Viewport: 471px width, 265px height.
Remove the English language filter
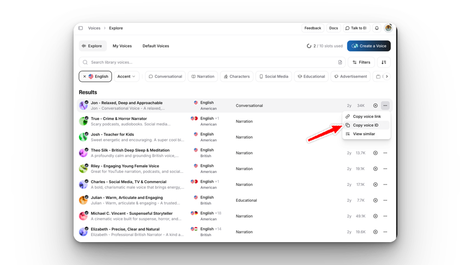pos(84,76)
